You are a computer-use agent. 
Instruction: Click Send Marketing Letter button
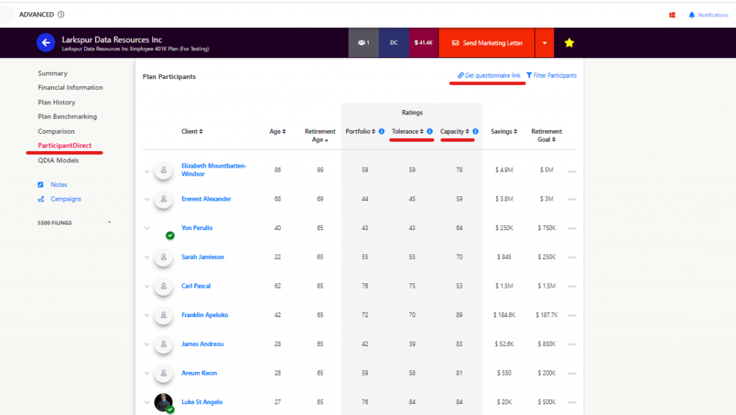coord(487,43)
